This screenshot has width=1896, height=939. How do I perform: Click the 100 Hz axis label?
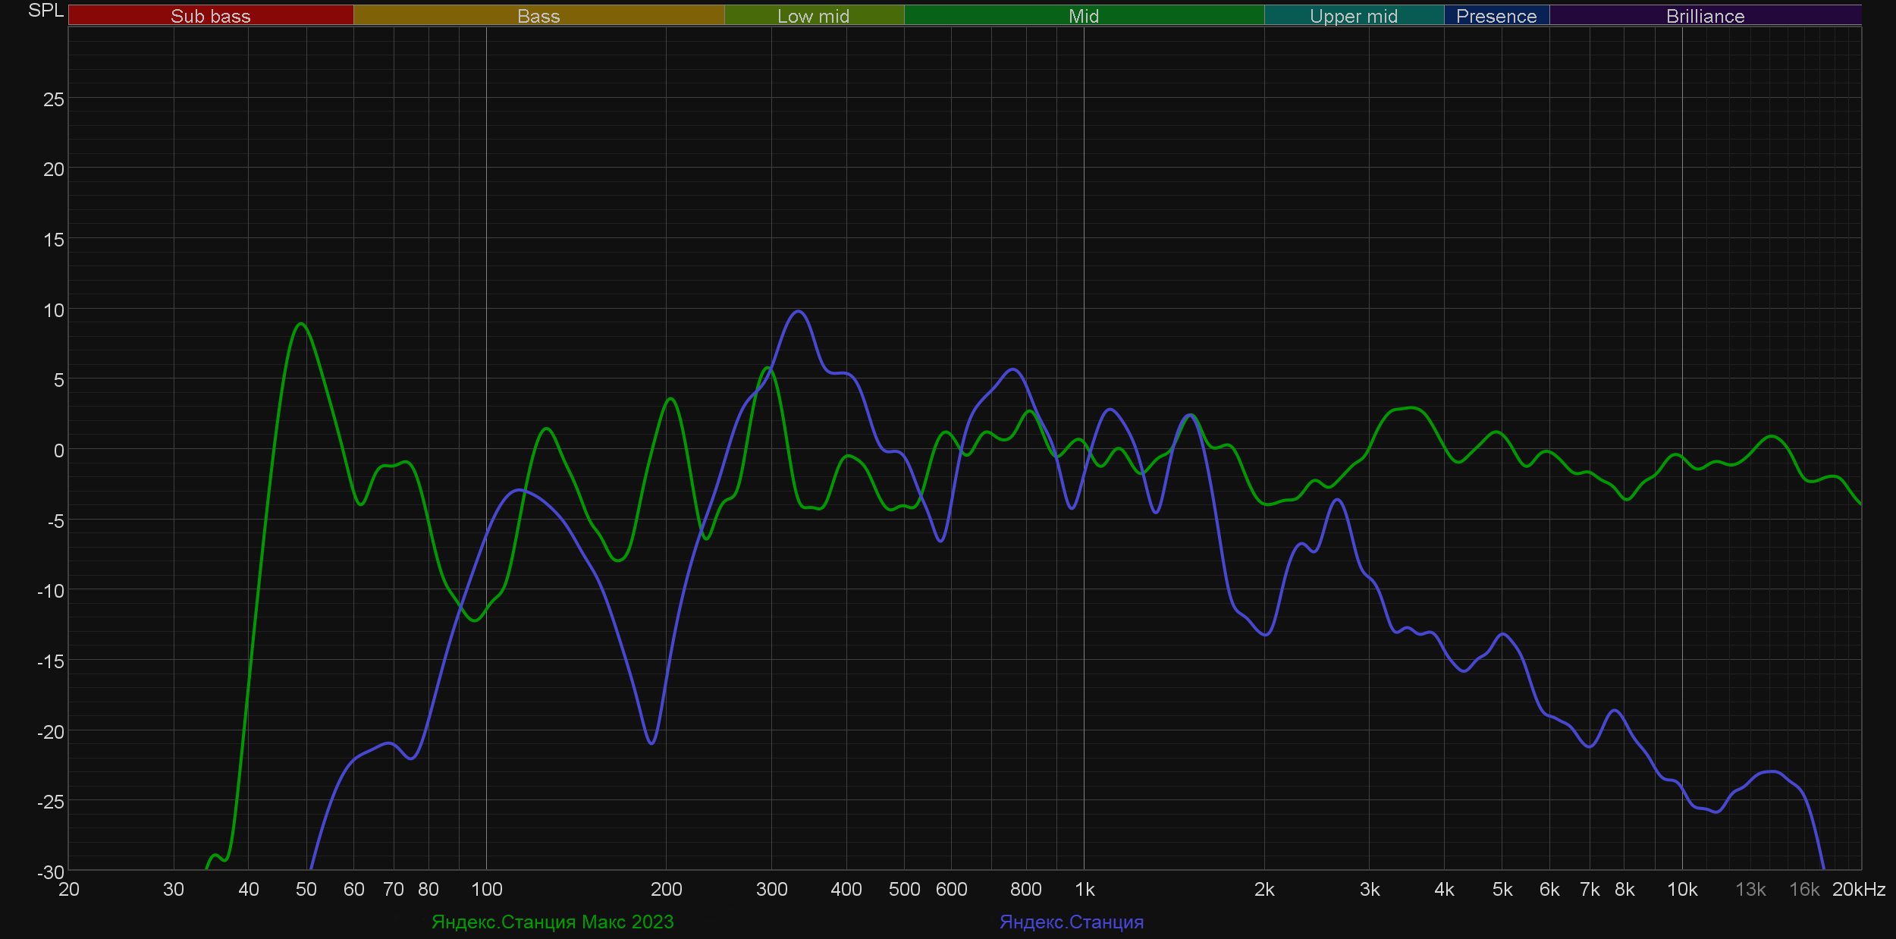point(486,889)
